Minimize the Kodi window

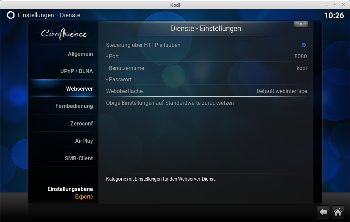coord(326,5)
